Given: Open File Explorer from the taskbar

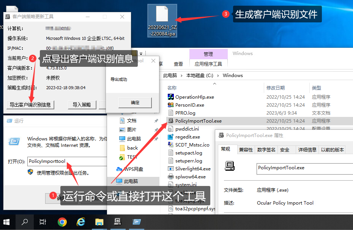Looking at the screenshot, I should 99,222.
